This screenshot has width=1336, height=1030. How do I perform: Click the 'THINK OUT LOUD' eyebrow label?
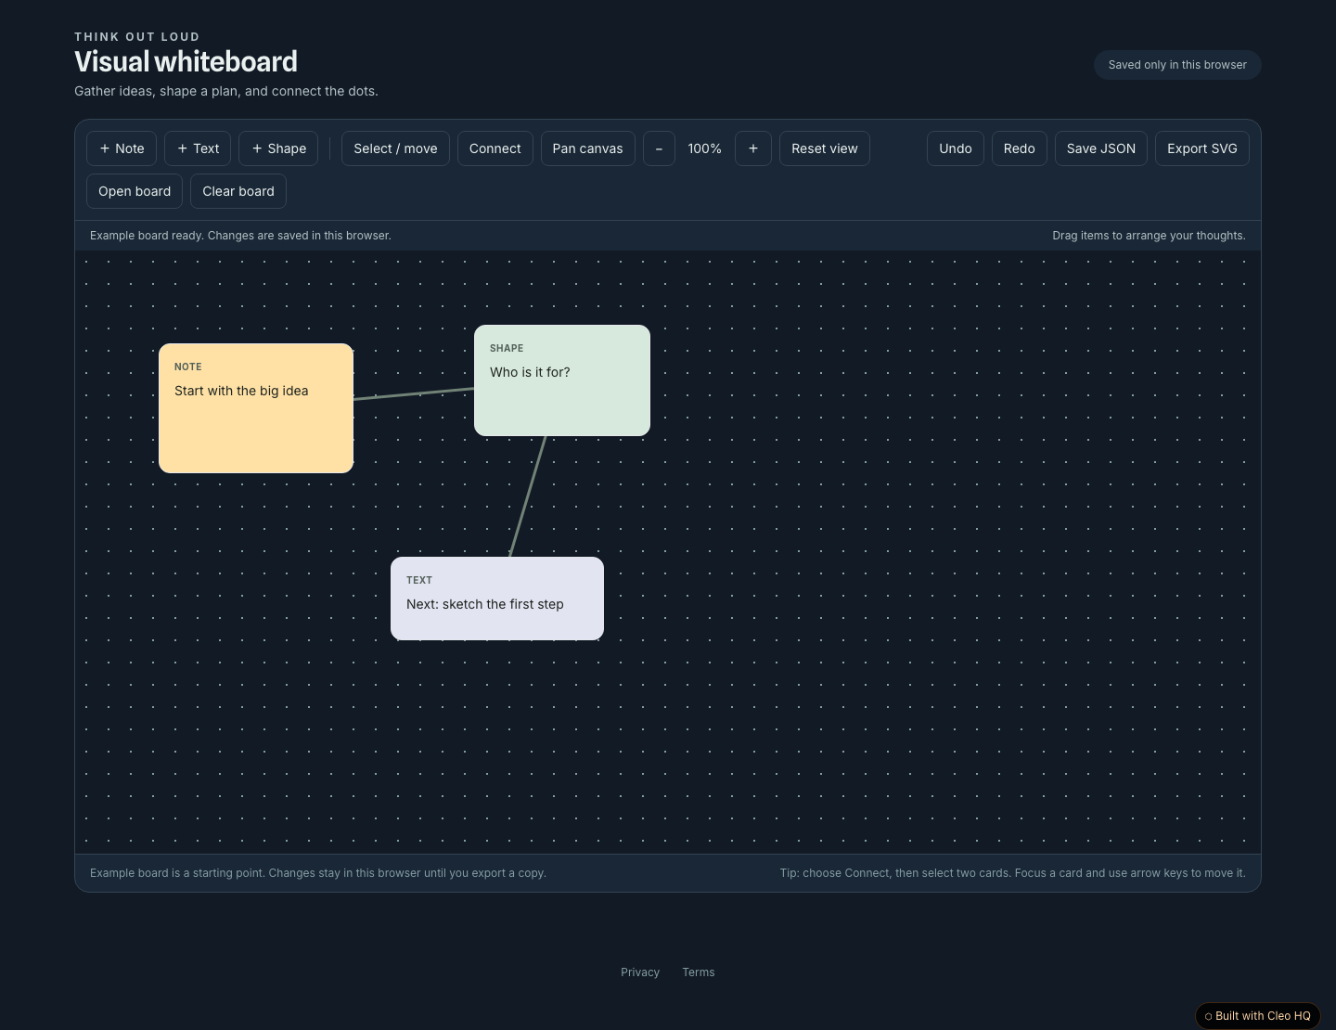click(x=137, y=37)
